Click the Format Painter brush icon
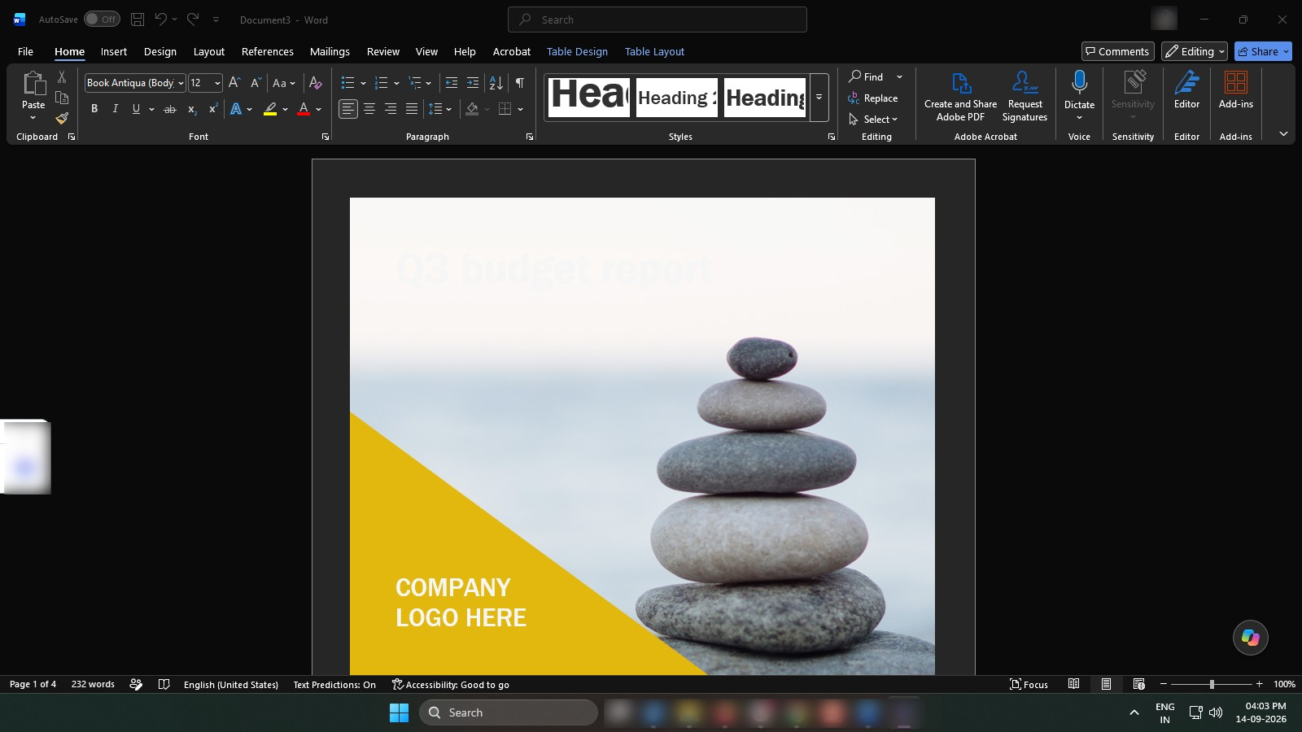The height and width of the screenshot is (732, 1302). [x=62, y=119]
